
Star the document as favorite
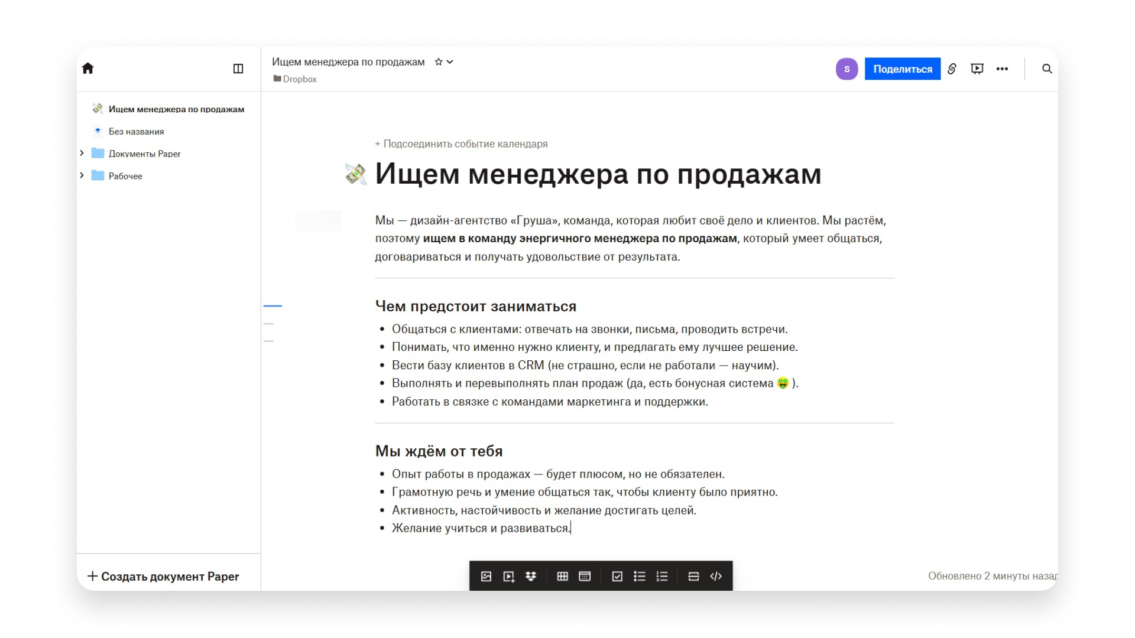coord(439,62)
